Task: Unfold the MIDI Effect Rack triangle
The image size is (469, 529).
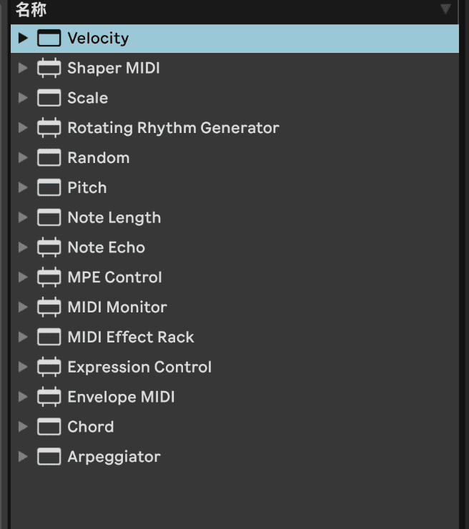Action: coord(23,337)
